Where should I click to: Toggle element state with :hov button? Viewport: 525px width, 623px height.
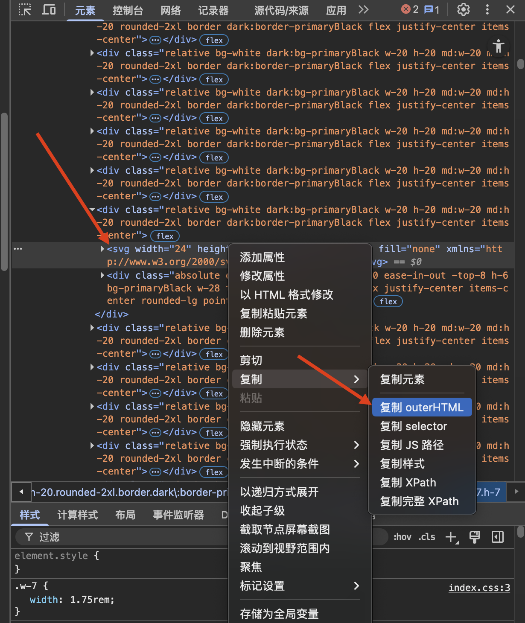[x=402, y=537]
